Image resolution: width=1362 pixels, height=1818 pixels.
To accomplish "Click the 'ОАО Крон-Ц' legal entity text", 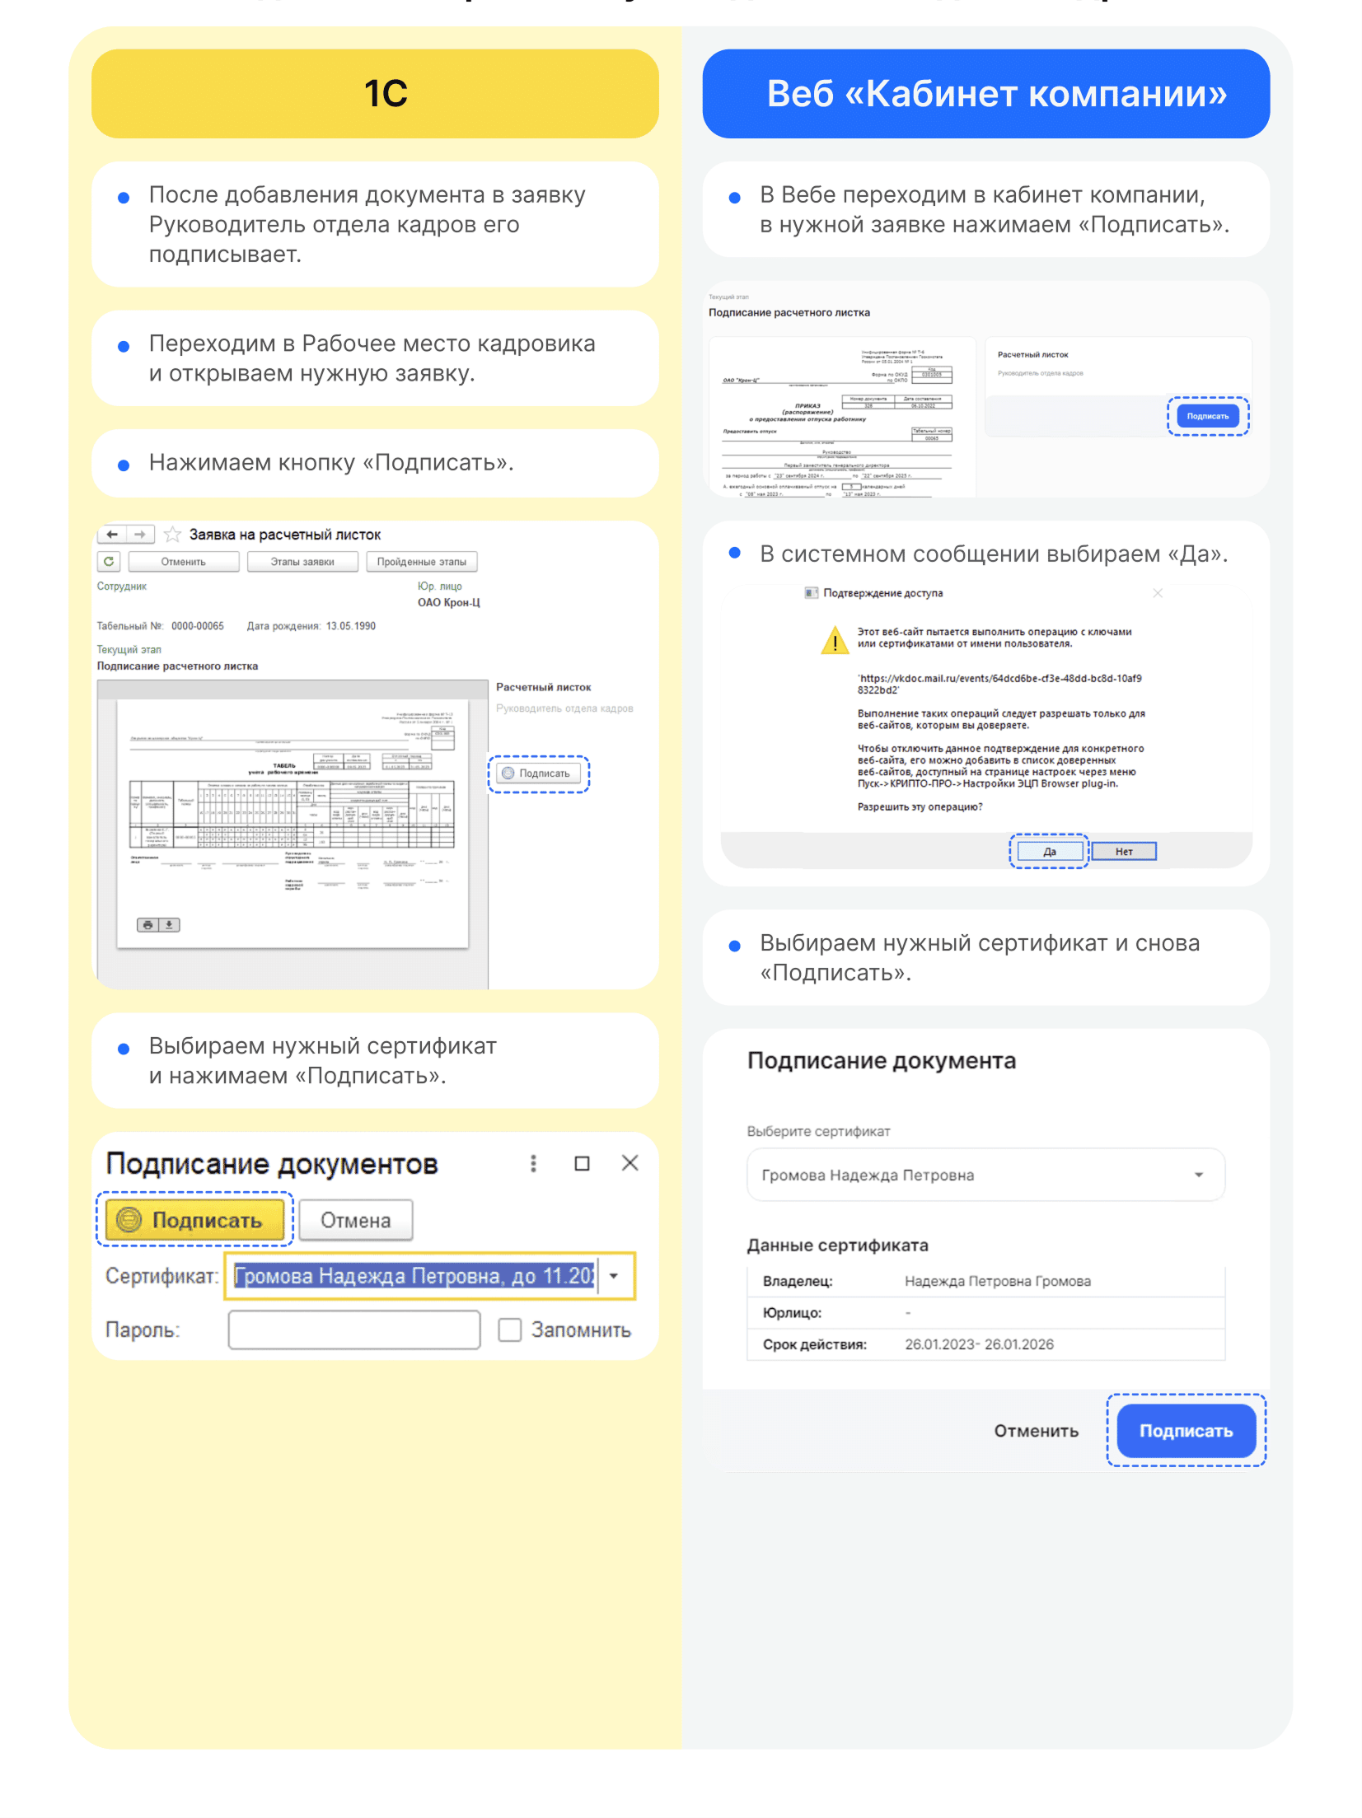I will click(448, 602).
